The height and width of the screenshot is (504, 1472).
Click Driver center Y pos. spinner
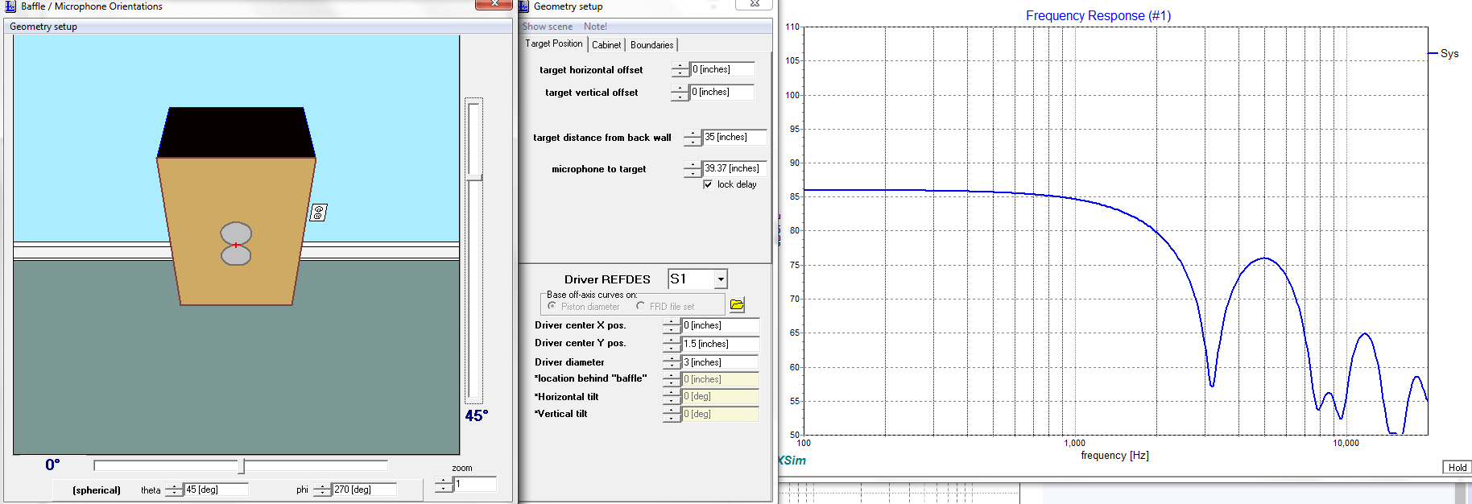[x=672, y=344]
